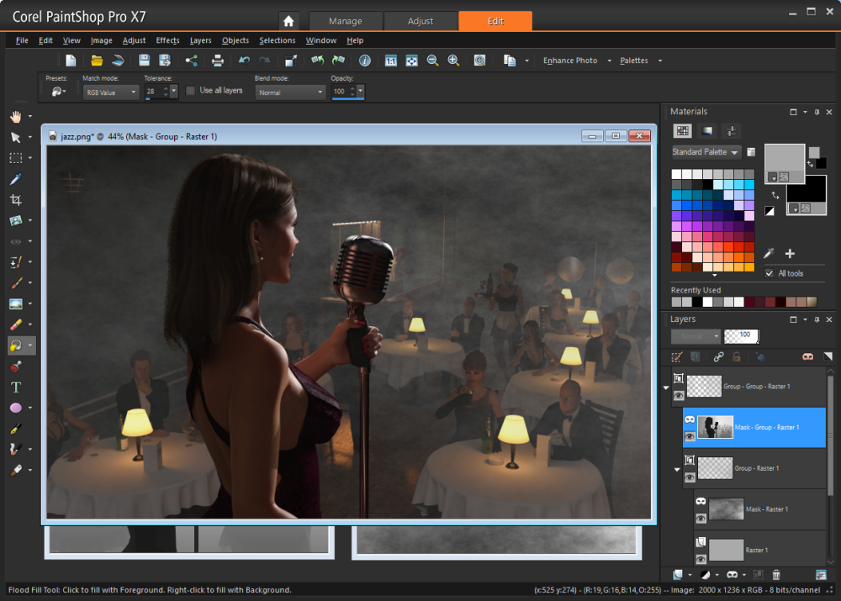Select the Pan hand tool
The image size is (841, 601).
(x=15, y=116)
